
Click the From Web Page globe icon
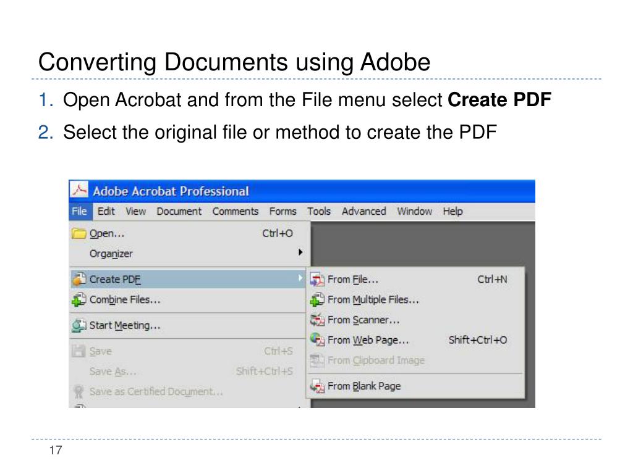click(x=317, y=340)
